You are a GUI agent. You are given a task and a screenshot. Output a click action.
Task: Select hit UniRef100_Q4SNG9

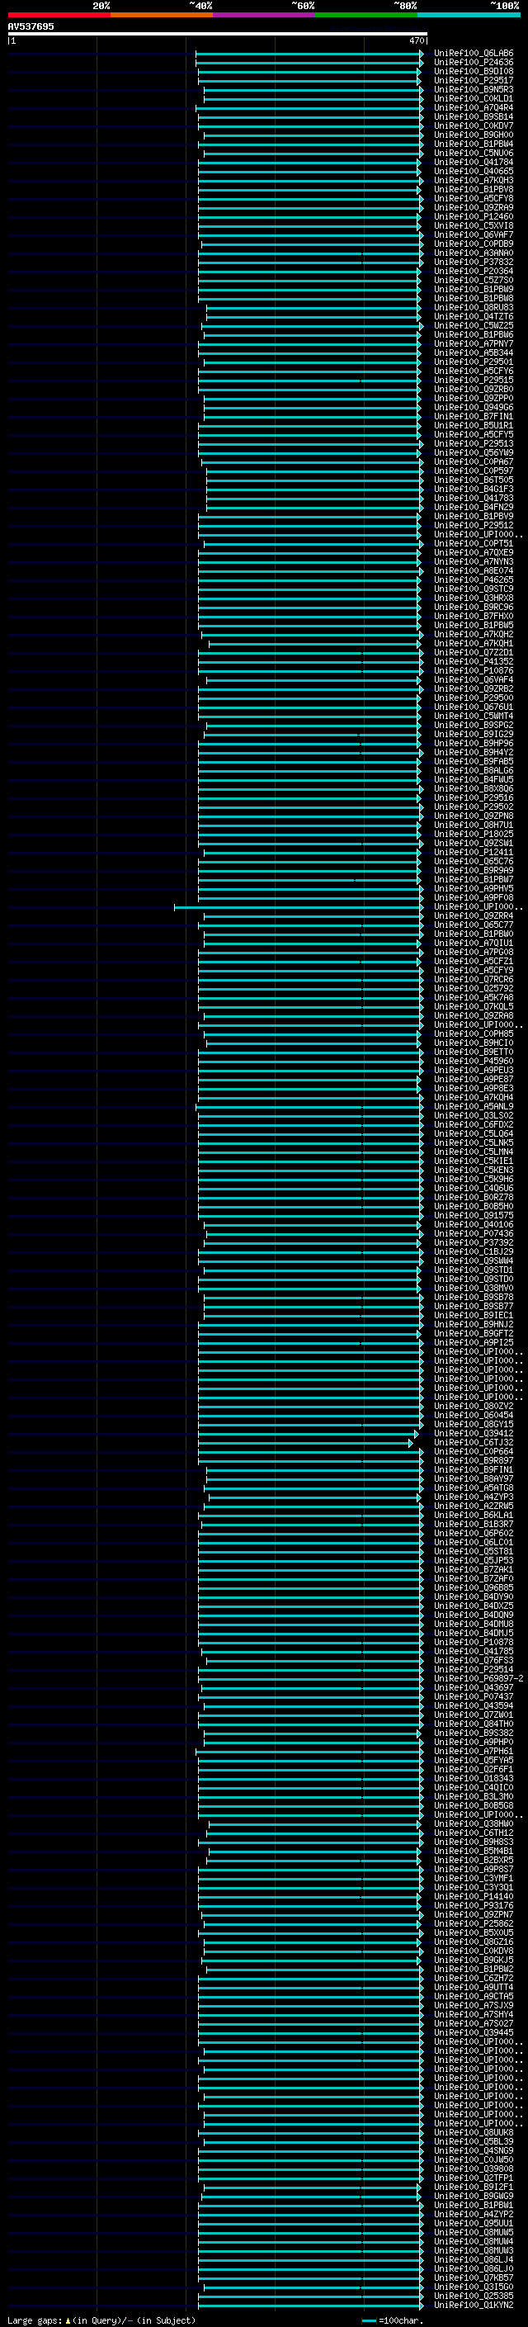coord(474,2151)
